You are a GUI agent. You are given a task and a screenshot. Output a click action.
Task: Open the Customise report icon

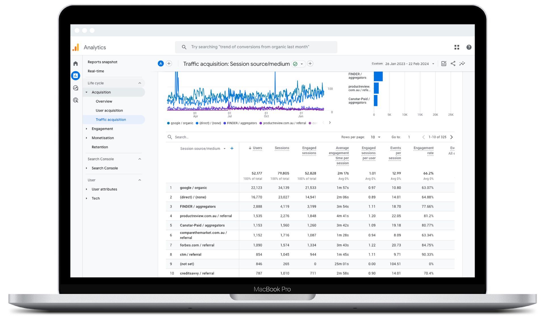444,64
